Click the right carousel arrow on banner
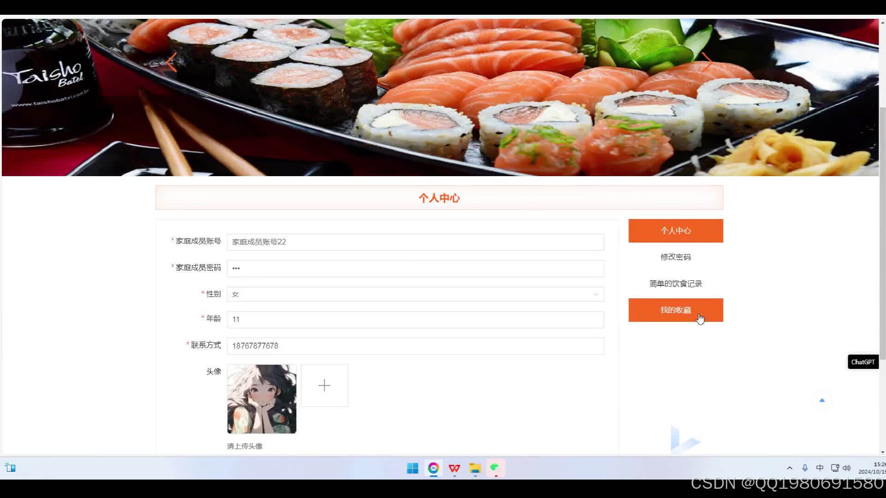Image resolution: width=886 pixels, height=498 pixels. click(x=707, y=62)
